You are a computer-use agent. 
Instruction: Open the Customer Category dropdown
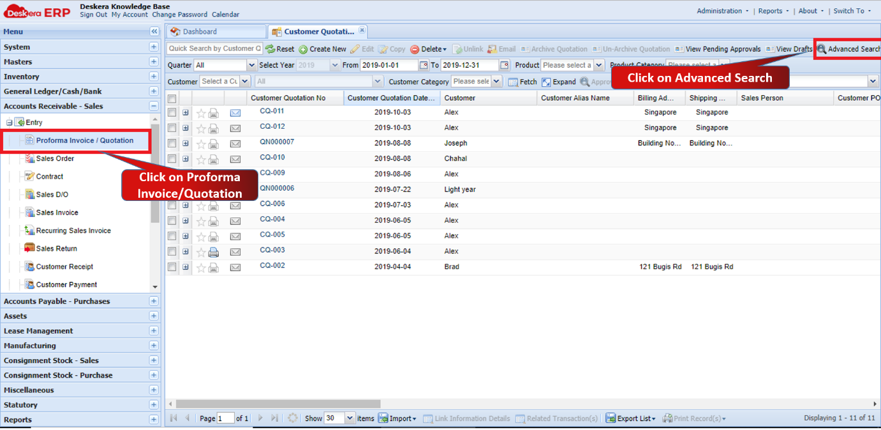click(x=496, y=82)
